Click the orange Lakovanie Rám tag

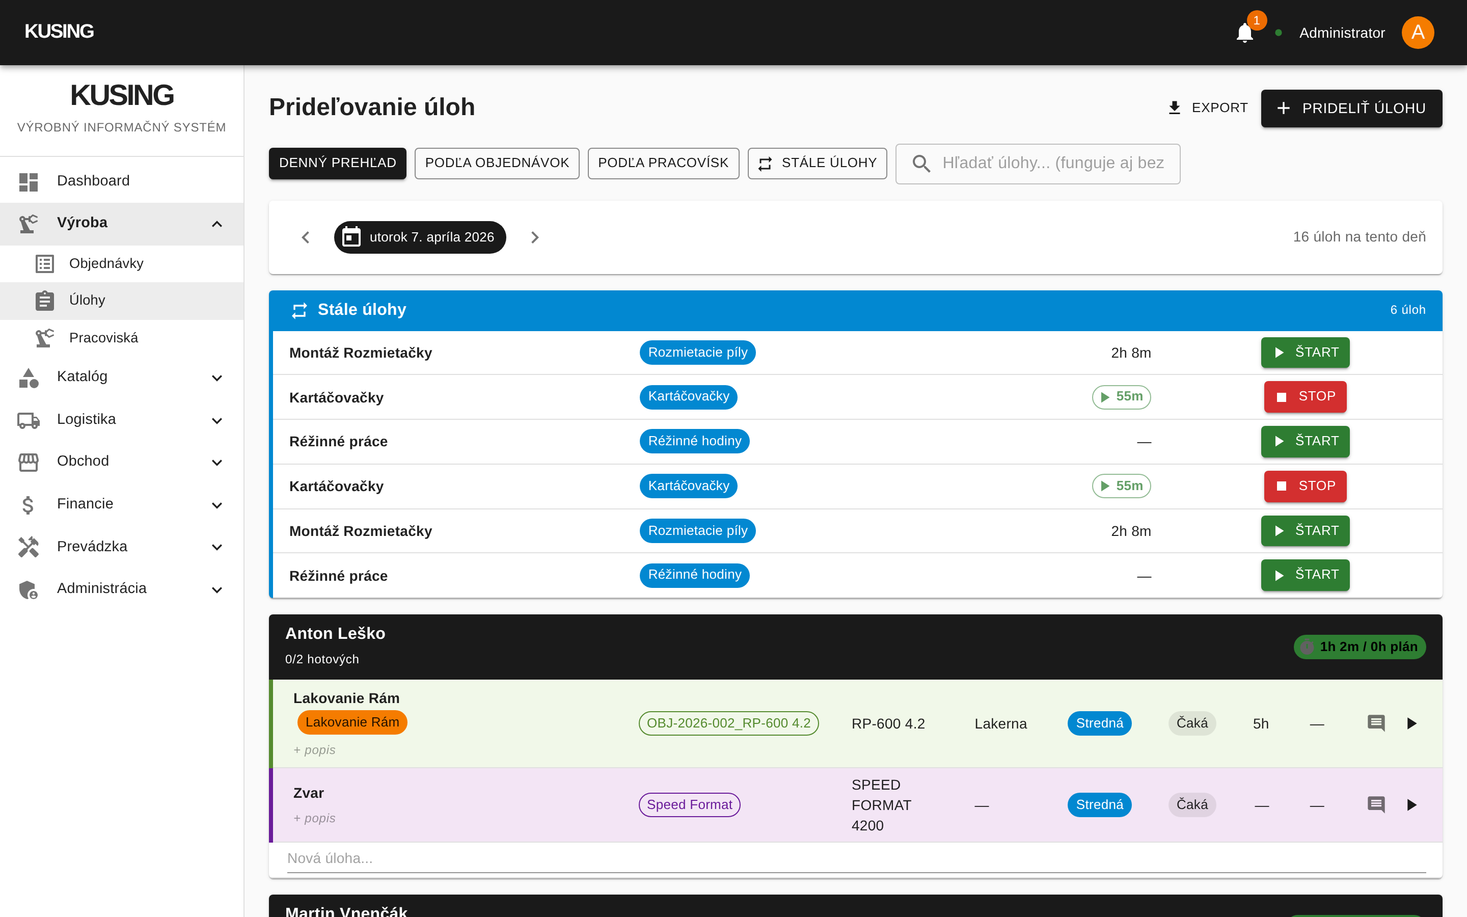coord(352,722)
